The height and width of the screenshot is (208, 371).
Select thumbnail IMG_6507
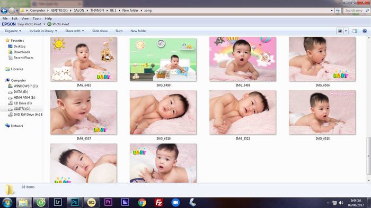tap(84, 112)
